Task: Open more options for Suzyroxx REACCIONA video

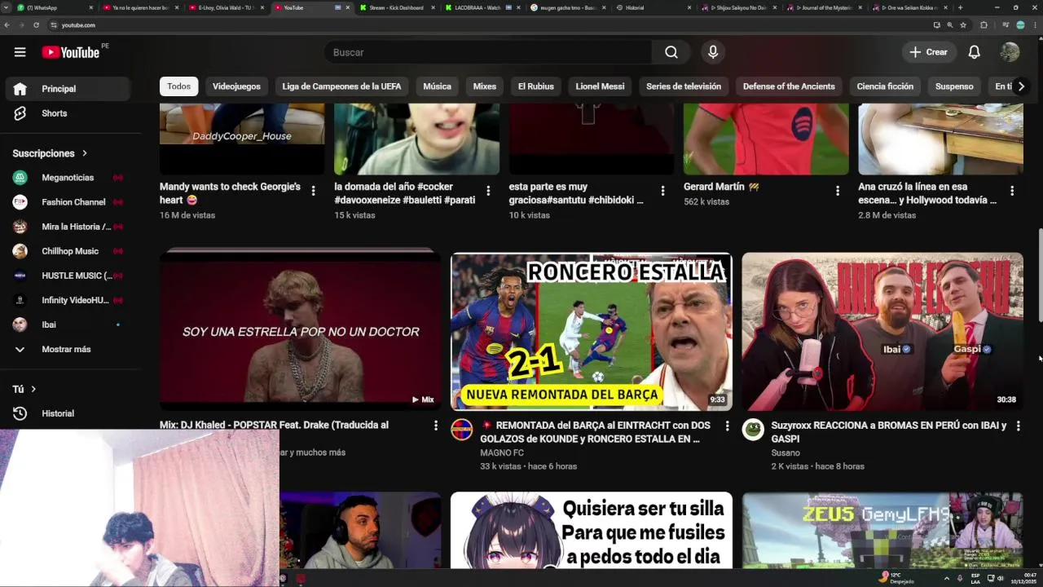Action: click(1018, 426)
